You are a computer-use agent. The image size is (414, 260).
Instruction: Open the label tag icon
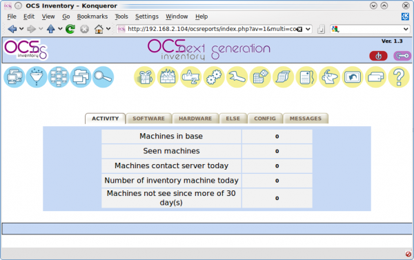375,77
